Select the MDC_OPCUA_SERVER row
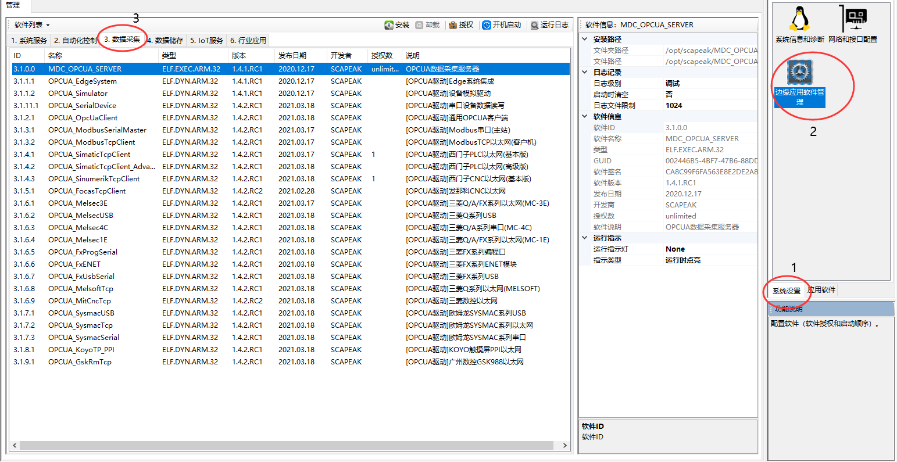897x462 pixels. (x=290, y=69)
